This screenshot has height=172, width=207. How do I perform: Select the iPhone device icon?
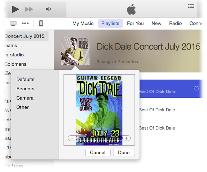point(41,24)
